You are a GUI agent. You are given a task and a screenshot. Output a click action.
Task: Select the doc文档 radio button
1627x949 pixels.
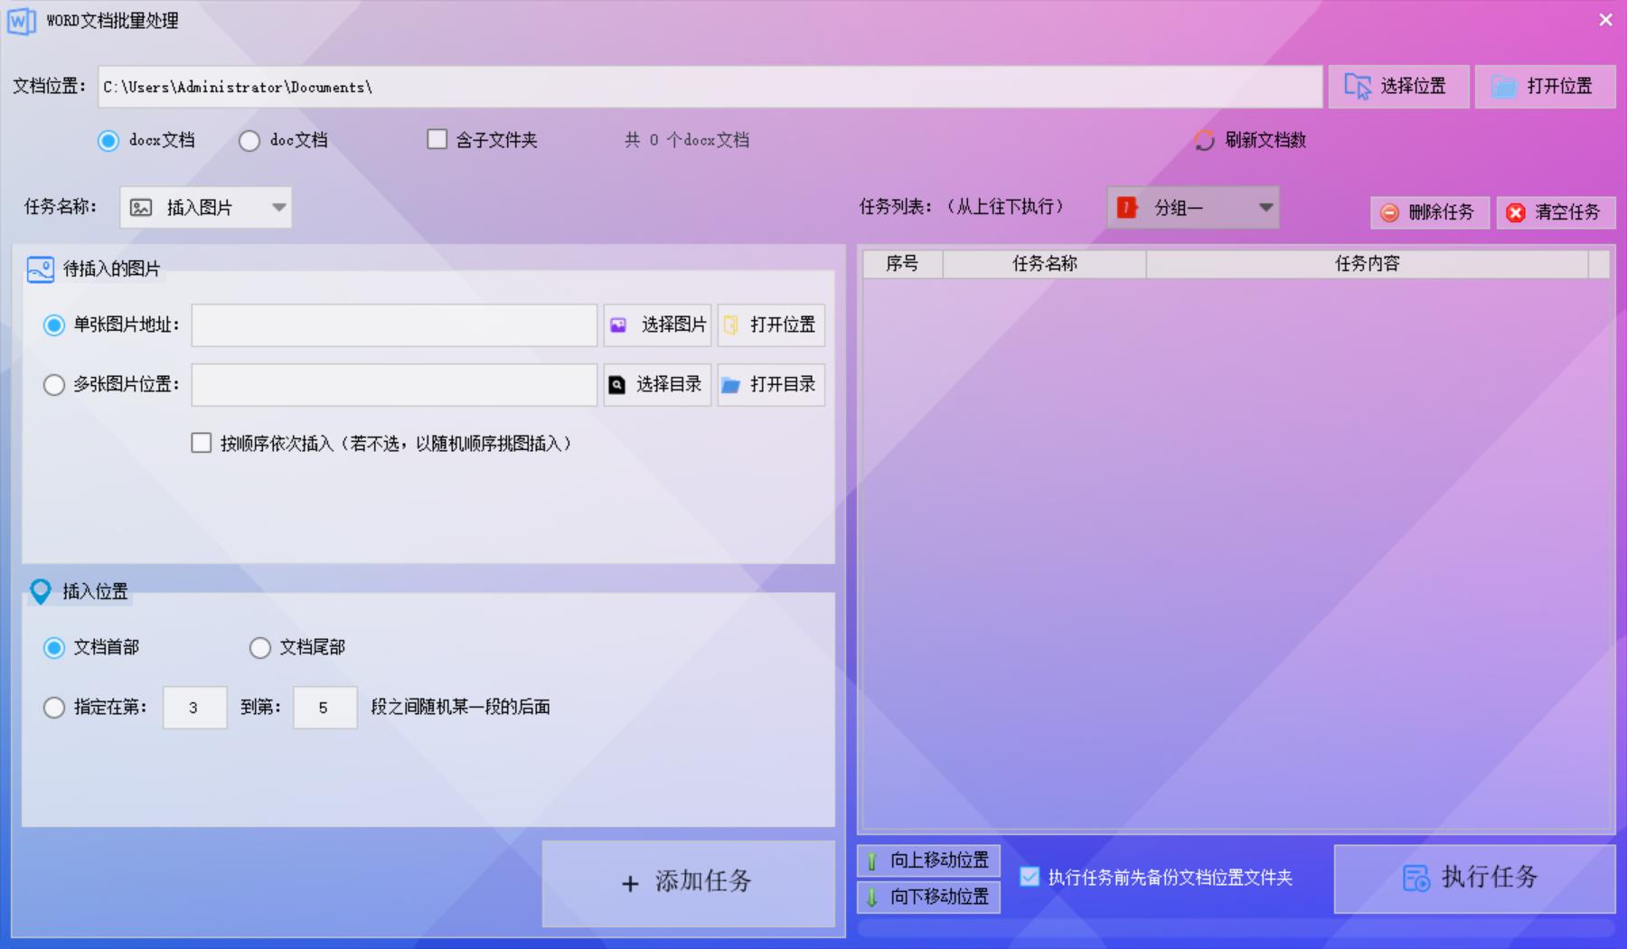click(249, 141)
